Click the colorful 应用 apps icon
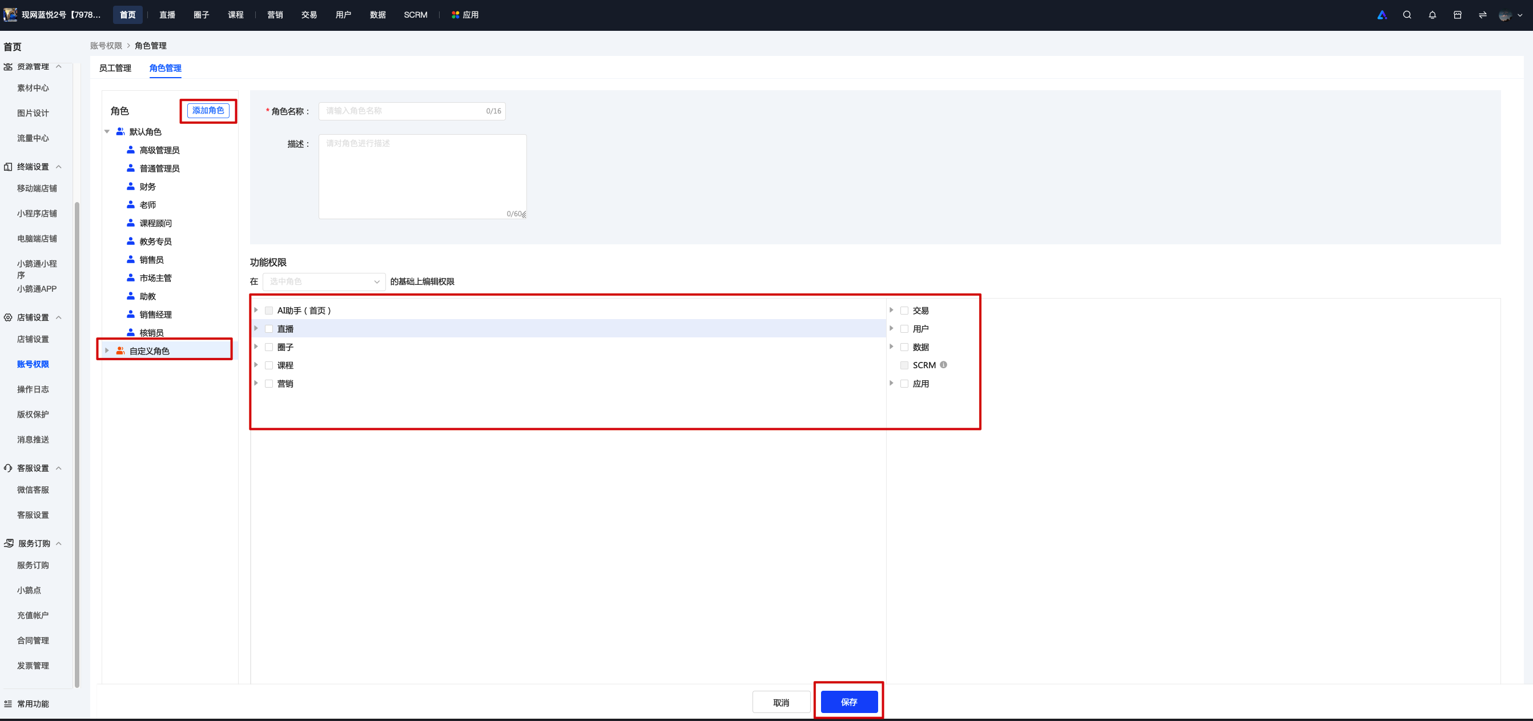1533x721 pixels. [455, 15]
